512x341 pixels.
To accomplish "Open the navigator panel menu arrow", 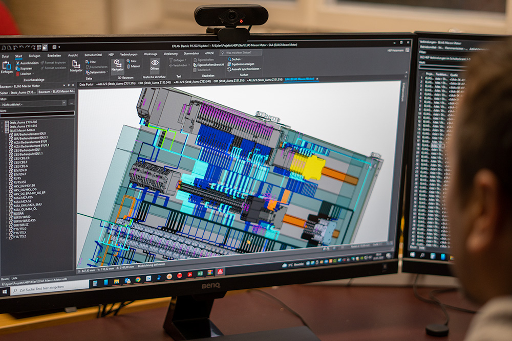I will (x=64, y=85).
